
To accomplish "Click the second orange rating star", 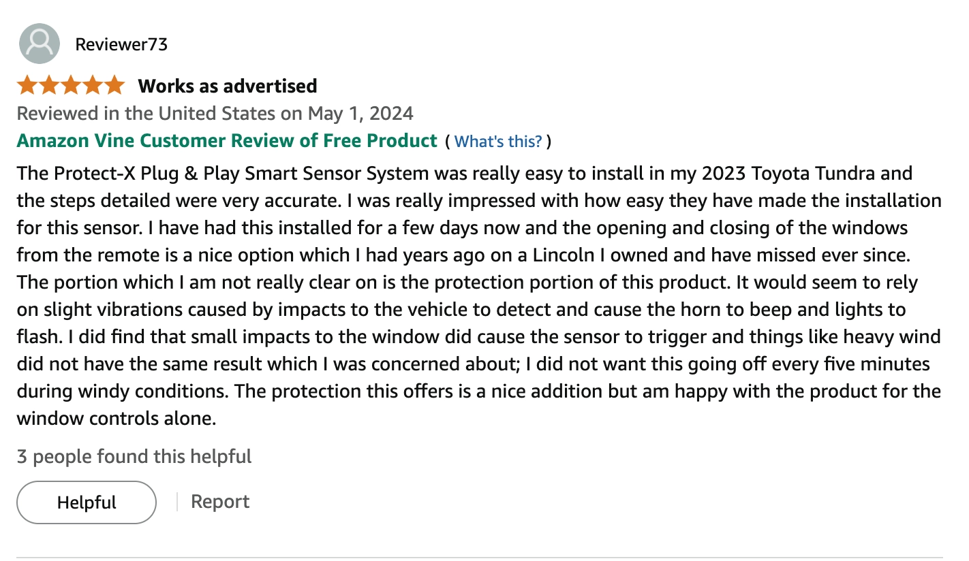I will tap(50, 86).
